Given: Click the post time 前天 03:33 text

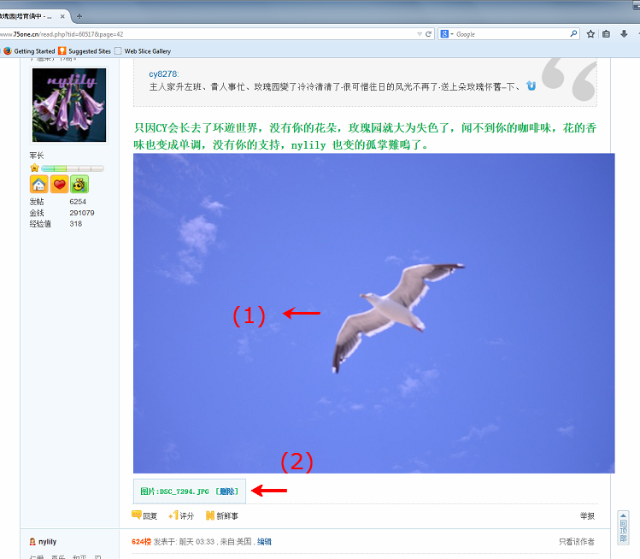Looking at the screenshot, I should point(197,541).
